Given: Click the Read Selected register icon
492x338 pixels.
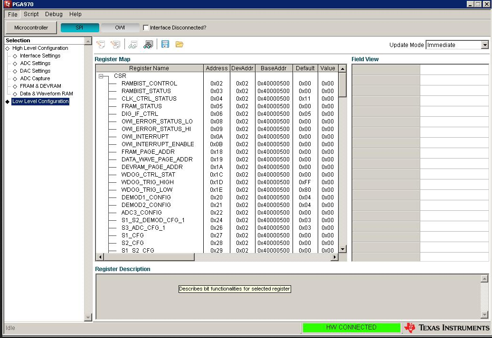Looking at the screenshot, I should [132, 45].
